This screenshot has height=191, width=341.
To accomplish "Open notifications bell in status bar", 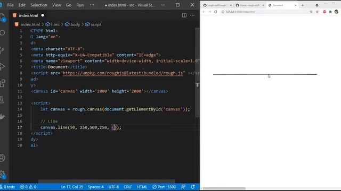I will pos(193,187).
